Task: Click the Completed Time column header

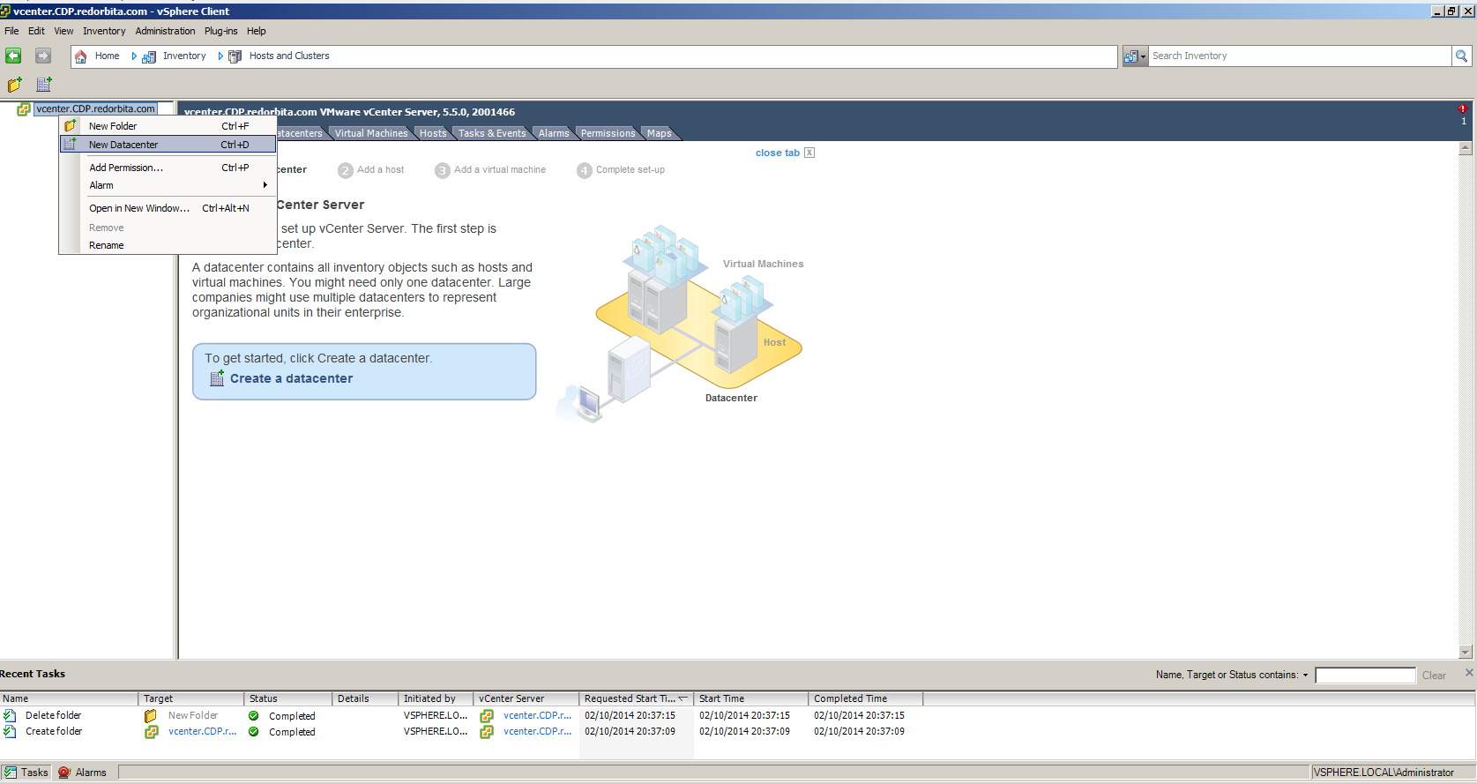Action: pyautogui.click(x=866, y=698)
